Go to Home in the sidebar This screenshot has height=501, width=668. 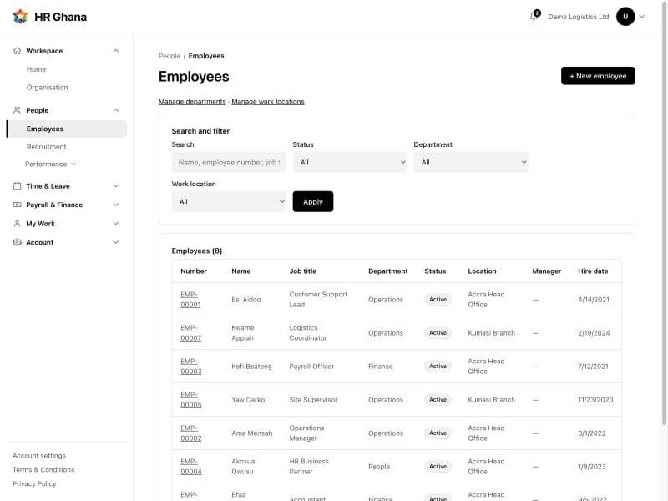pyautogui.click(x=36, y=69)
